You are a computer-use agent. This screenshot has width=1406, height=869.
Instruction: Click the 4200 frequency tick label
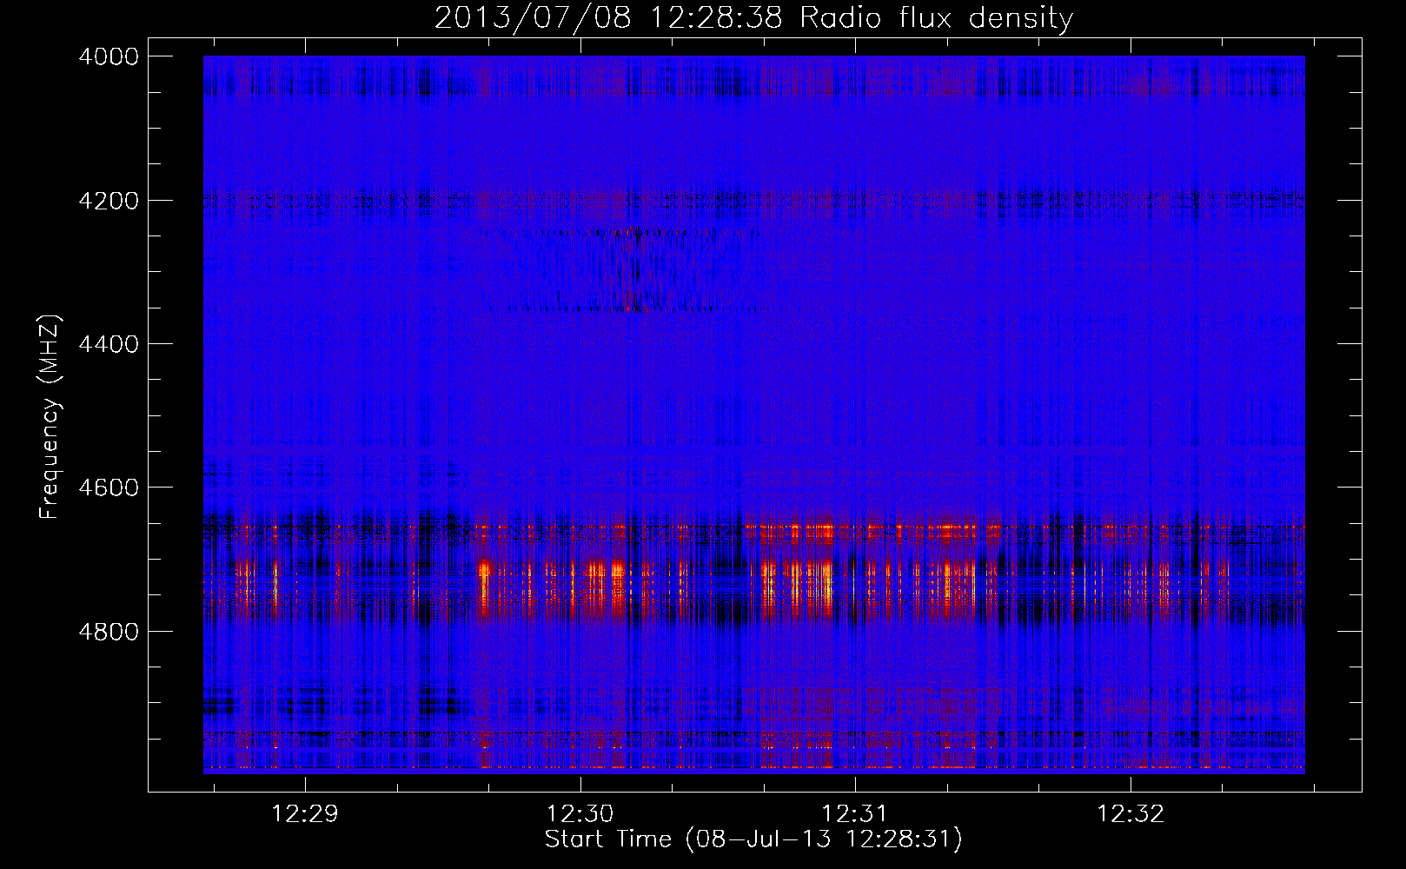pyautogui.click(x=109, y=201)
